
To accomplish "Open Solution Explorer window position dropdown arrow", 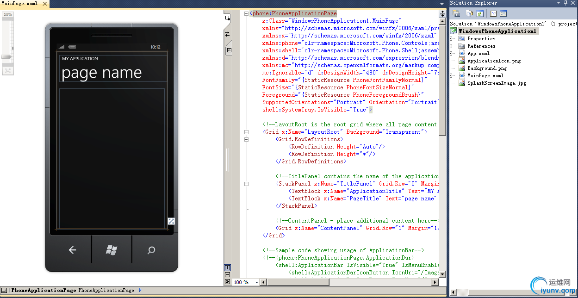I will click(x=558, y=3).
